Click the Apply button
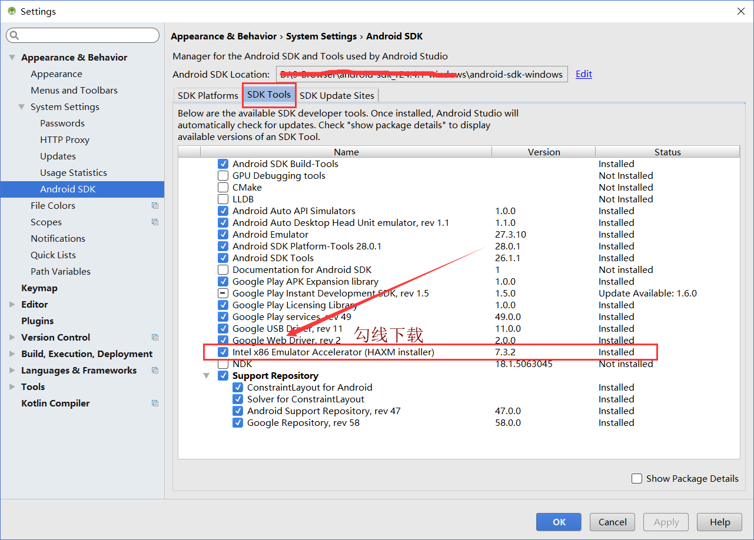The image size is (754, 540). (x=666, y=522)
